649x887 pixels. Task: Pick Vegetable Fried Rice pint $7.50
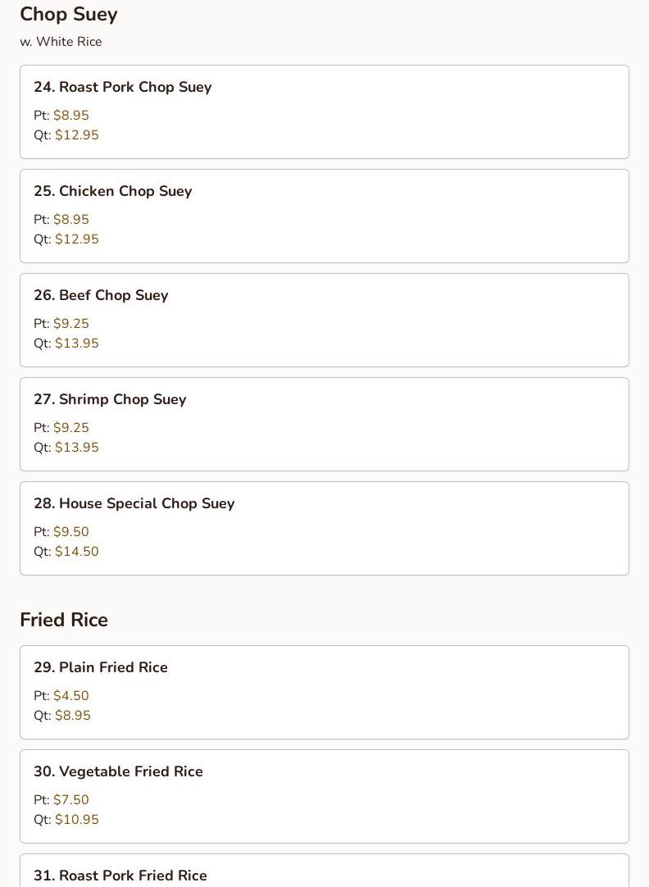71,799
